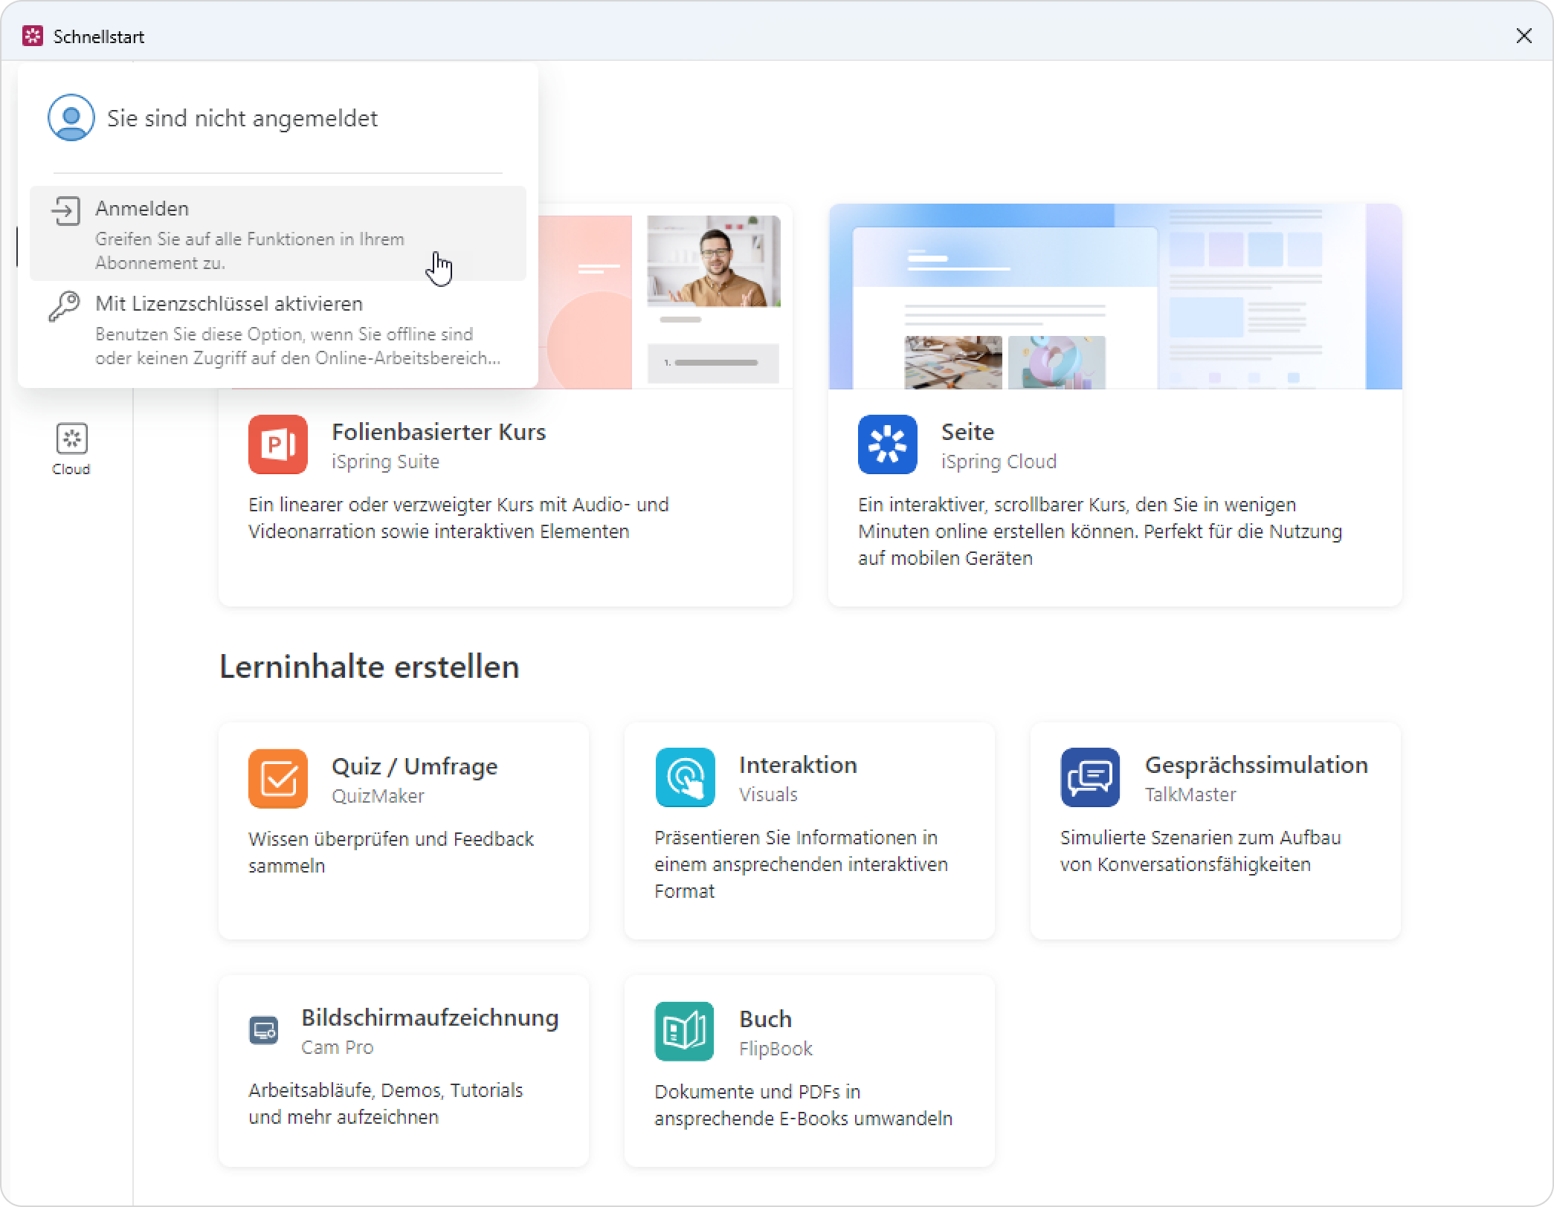Select the Anmelden menu entry
This screenshot has width=1554, height=1207.
click(x=142, y=209)
